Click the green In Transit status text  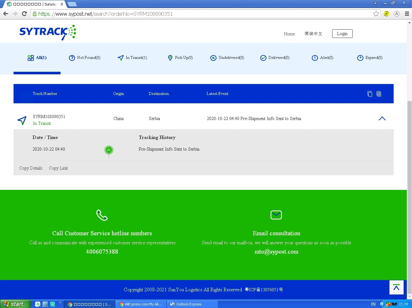click(x=42, y=123)
